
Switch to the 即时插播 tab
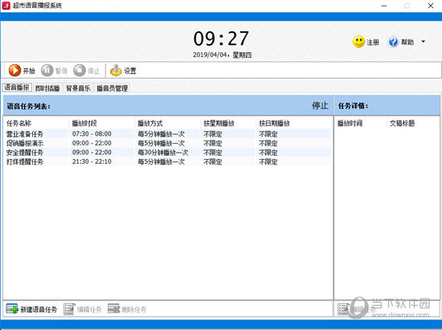47,88
